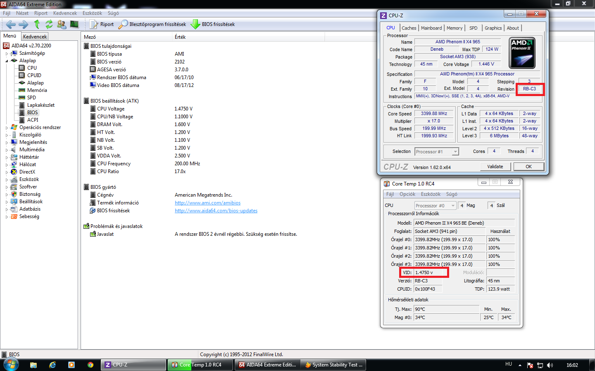Select ACPI in the sidebar tree
This screenshot has height=371, width=595.
(33, 120)
